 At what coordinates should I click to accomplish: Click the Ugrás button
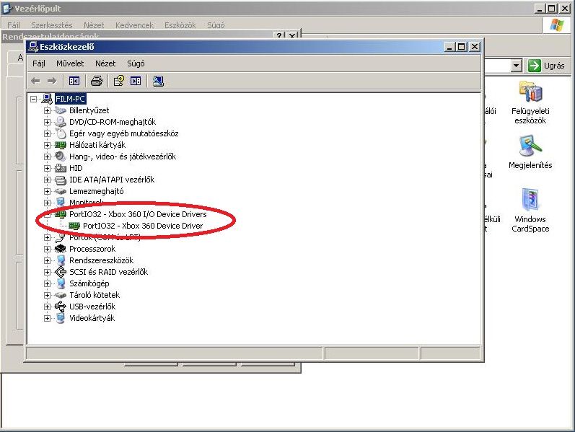(546, 66)
